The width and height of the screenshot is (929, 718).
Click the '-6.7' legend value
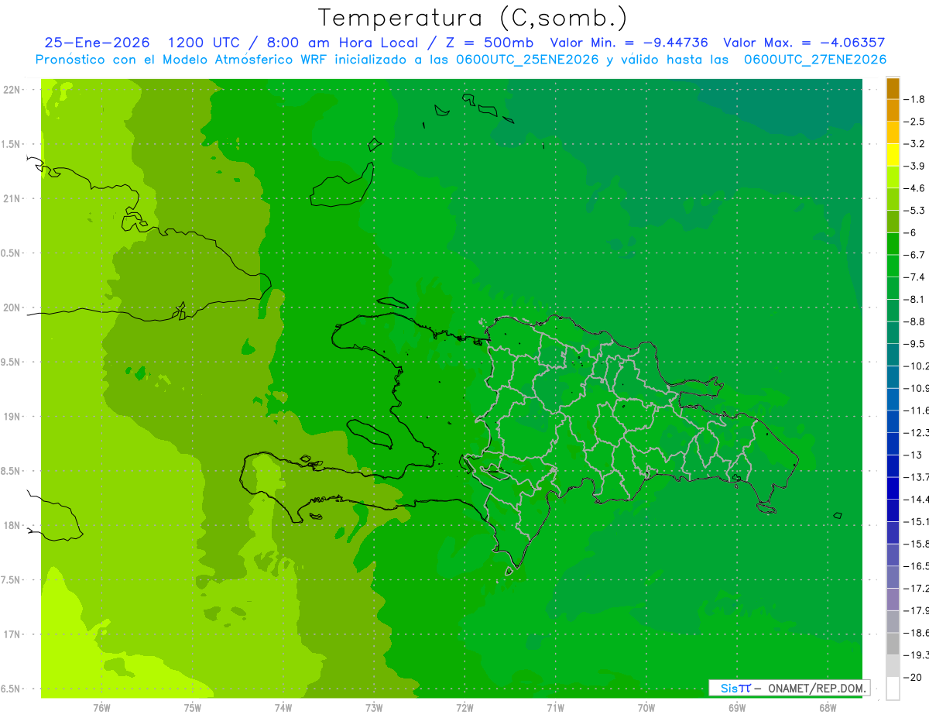click(x=914, y=255)
